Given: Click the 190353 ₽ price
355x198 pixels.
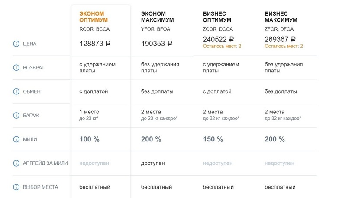Looking at the screenshot, I should [x=157, y=44].
